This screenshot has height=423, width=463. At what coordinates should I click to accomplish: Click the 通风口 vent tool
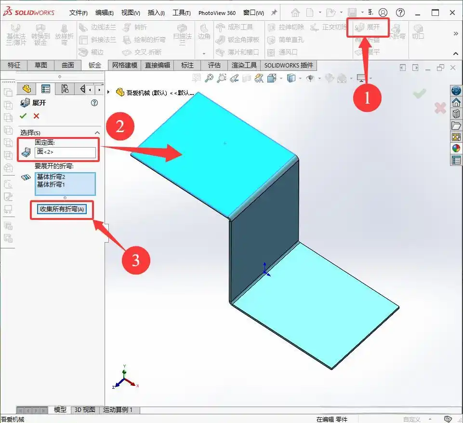point(282,52)
